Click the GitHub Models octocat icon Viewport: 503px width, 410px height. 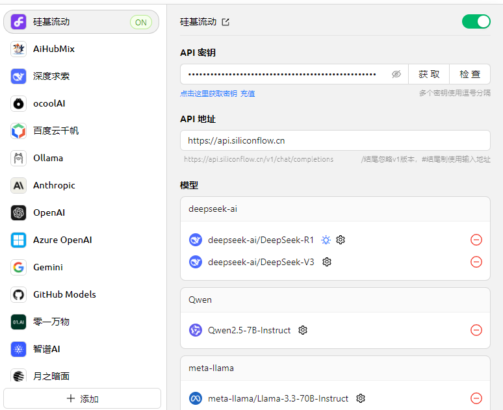pos(18,294)
